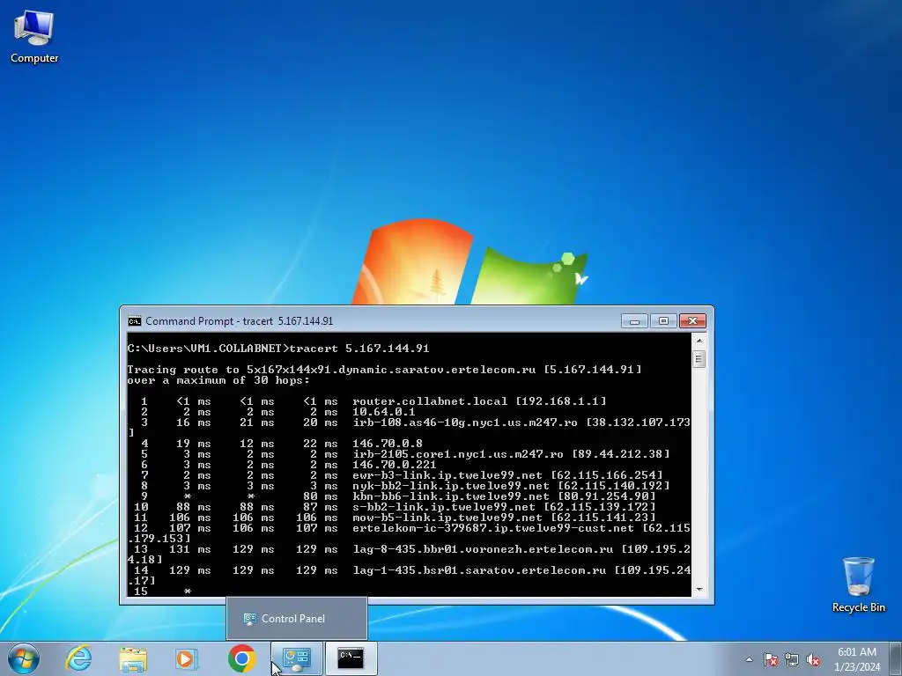Click the '146.70.0.8' hop 4 address

point(388,444)
